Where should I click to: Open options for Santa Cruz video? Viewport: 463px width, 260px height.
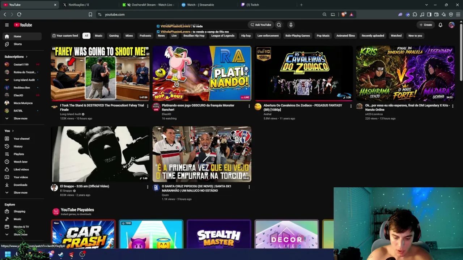click(249, 187)
